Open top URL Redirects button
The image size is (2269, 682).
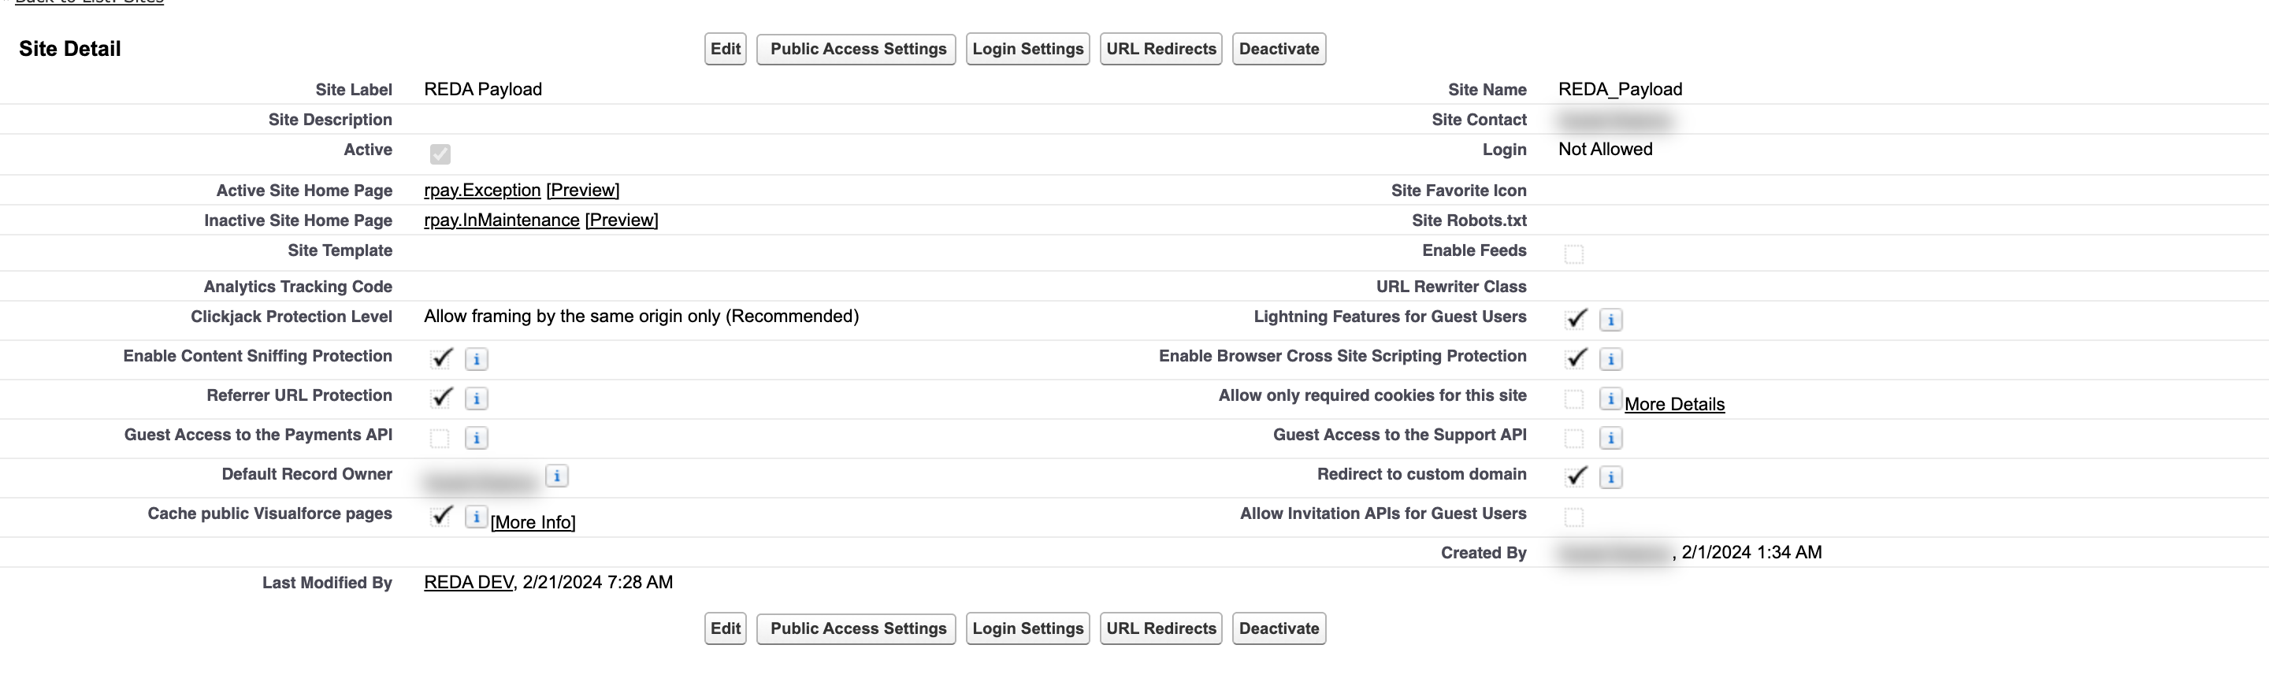[1161, 50]
